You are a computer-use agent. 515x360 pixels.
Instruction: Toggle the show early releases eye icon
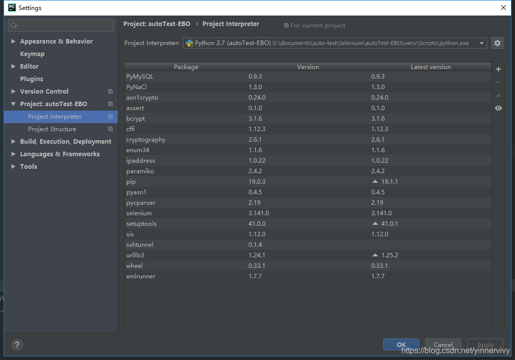[x=498, y=108]
